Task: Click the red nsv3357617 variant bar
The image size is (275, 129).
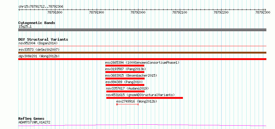Action: (x=125, y=91)
